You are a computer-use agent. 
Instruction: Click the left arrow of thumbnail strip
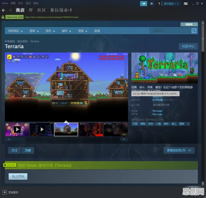click(9, 139)
